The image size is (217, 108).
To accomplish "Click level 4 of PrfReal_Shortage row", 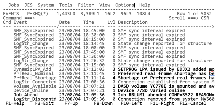I will click(114, 78).
